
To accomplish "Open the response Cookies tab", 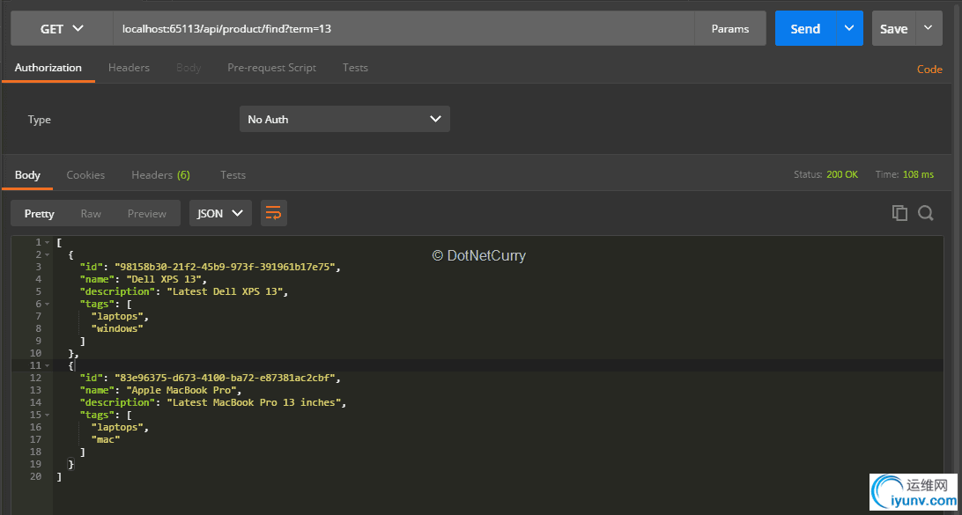I will 86,174.
